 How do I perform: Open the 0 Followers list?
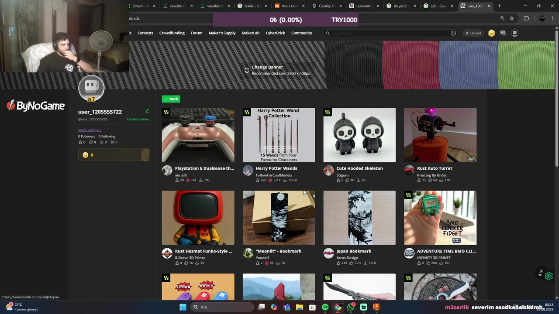86,137
